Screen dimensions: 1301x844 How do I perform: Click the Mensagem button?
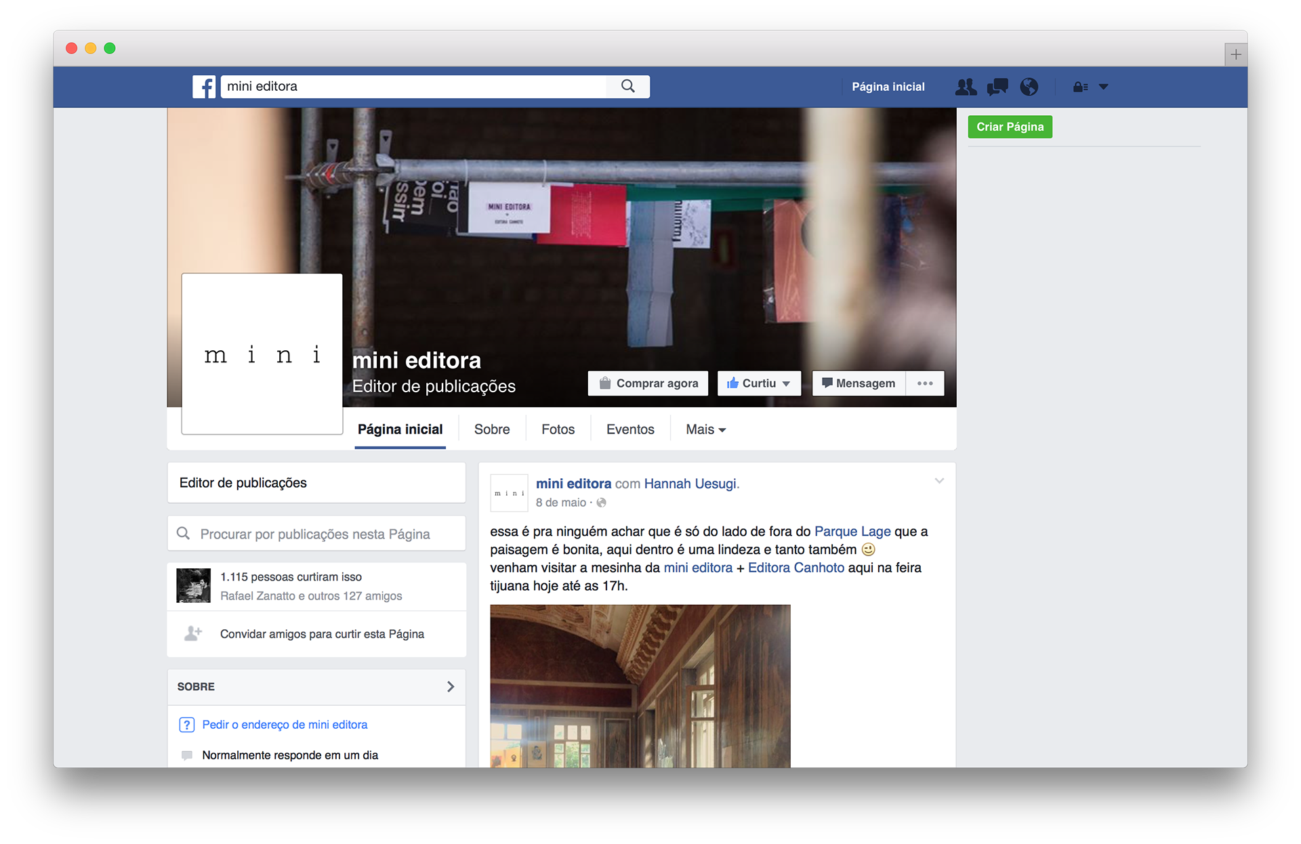(859, 383)
